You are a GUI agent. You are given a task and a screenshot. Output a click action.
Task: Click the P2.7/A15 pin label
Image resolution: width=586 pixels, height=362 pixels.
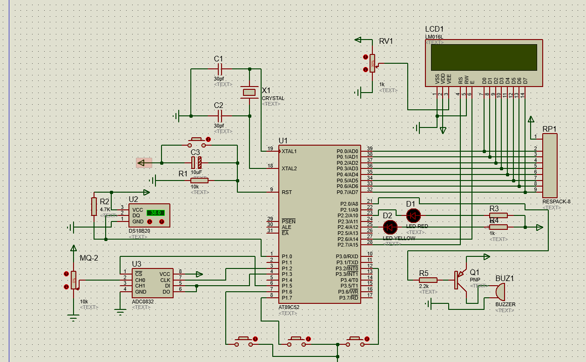point(348,245)
